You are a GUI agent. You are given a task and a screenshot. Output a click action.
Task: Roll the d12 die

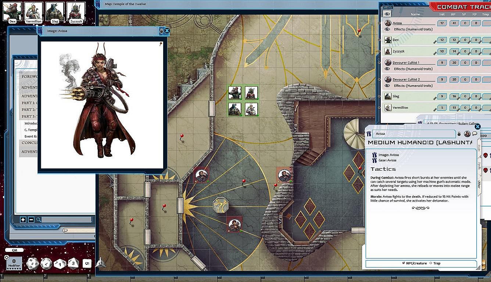tap(46, 263)
